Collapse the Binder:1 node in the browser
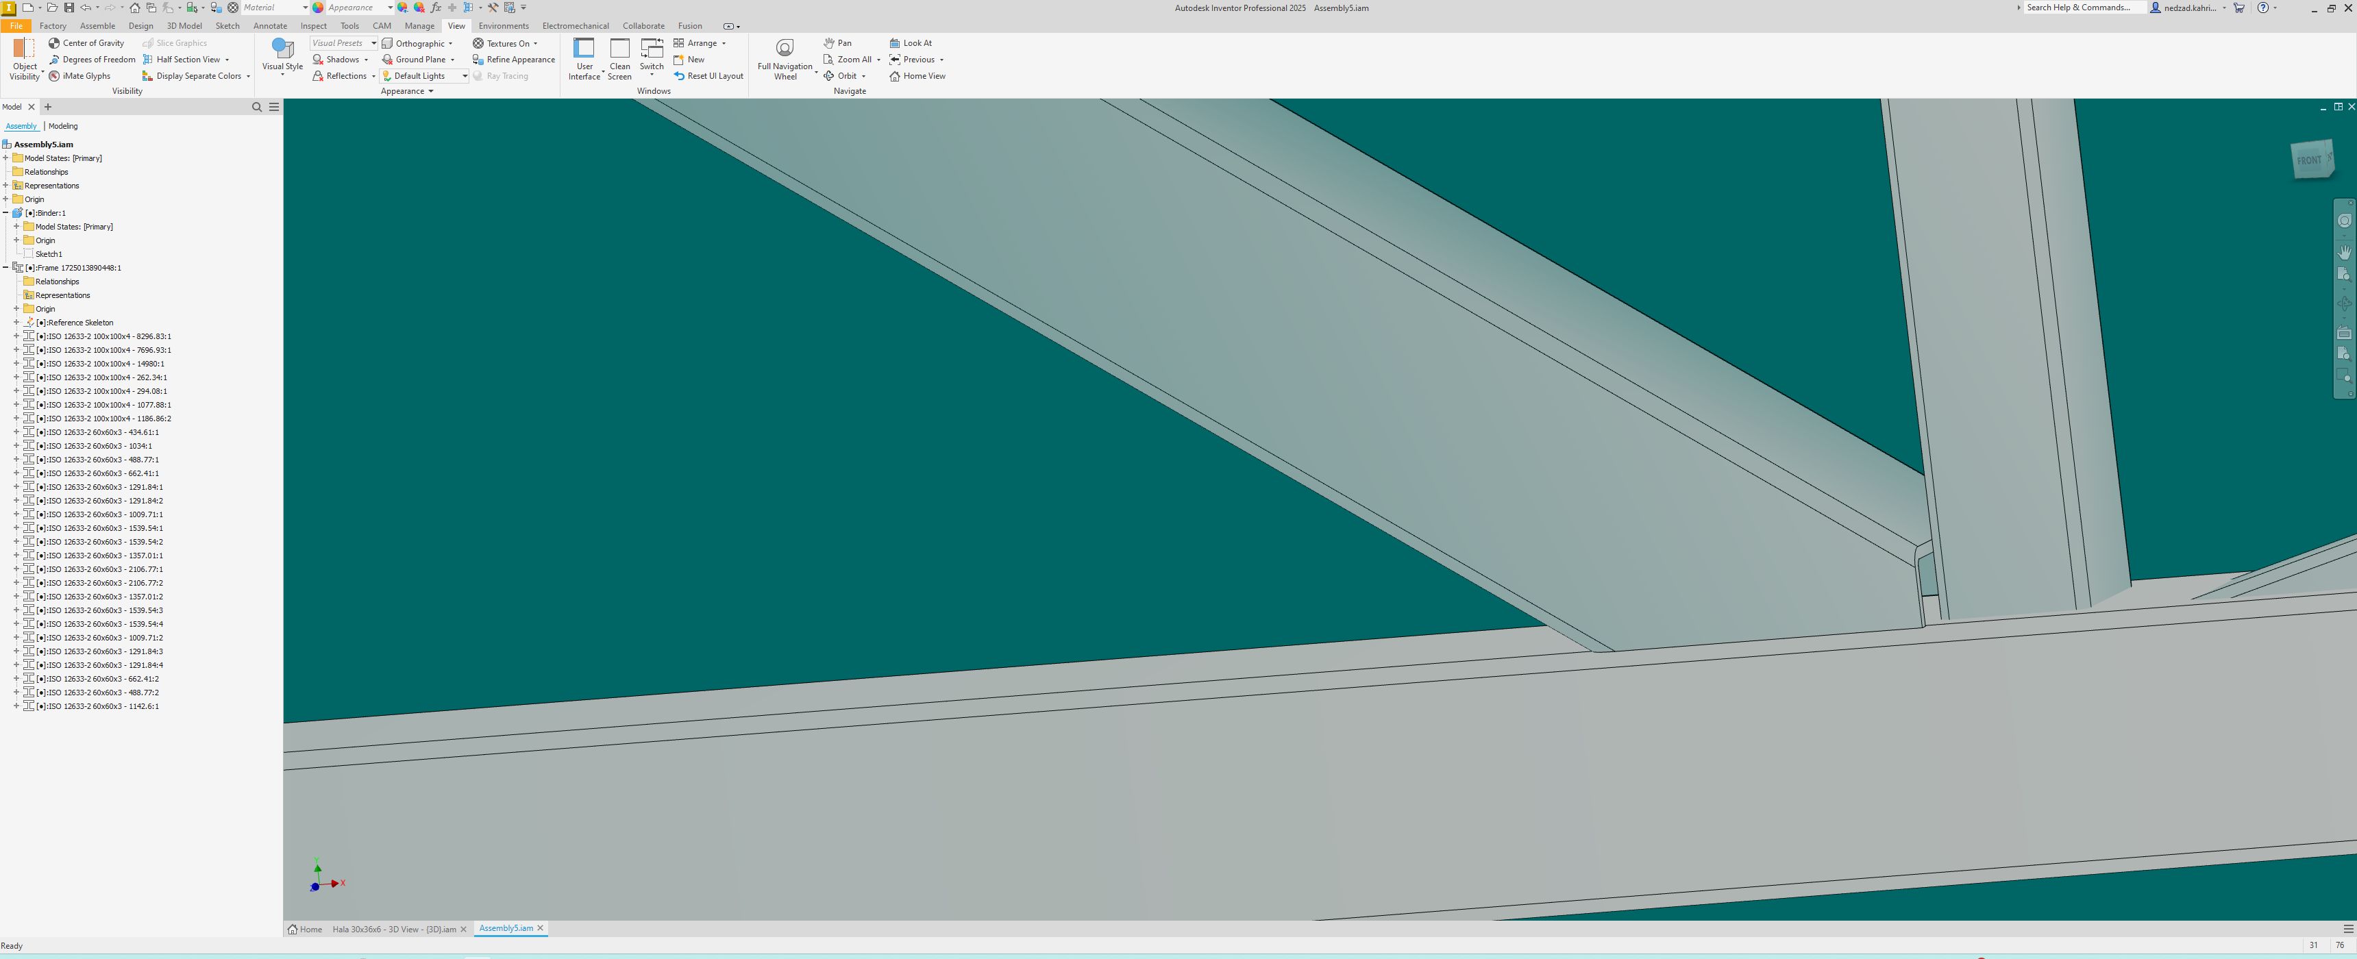The width and height of the screenshot is (2357, 959). tap(5, 212)
